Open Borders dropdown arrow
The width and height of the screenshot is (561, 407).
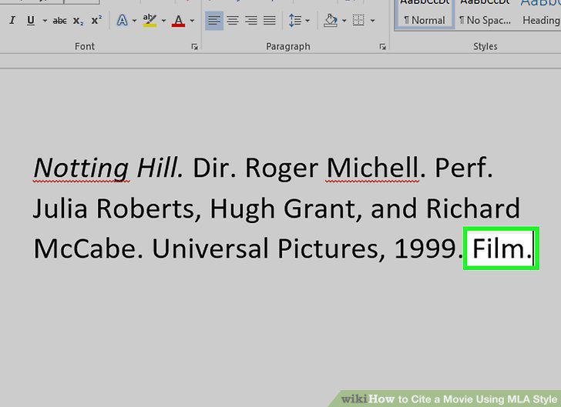(x=372, y=21)
